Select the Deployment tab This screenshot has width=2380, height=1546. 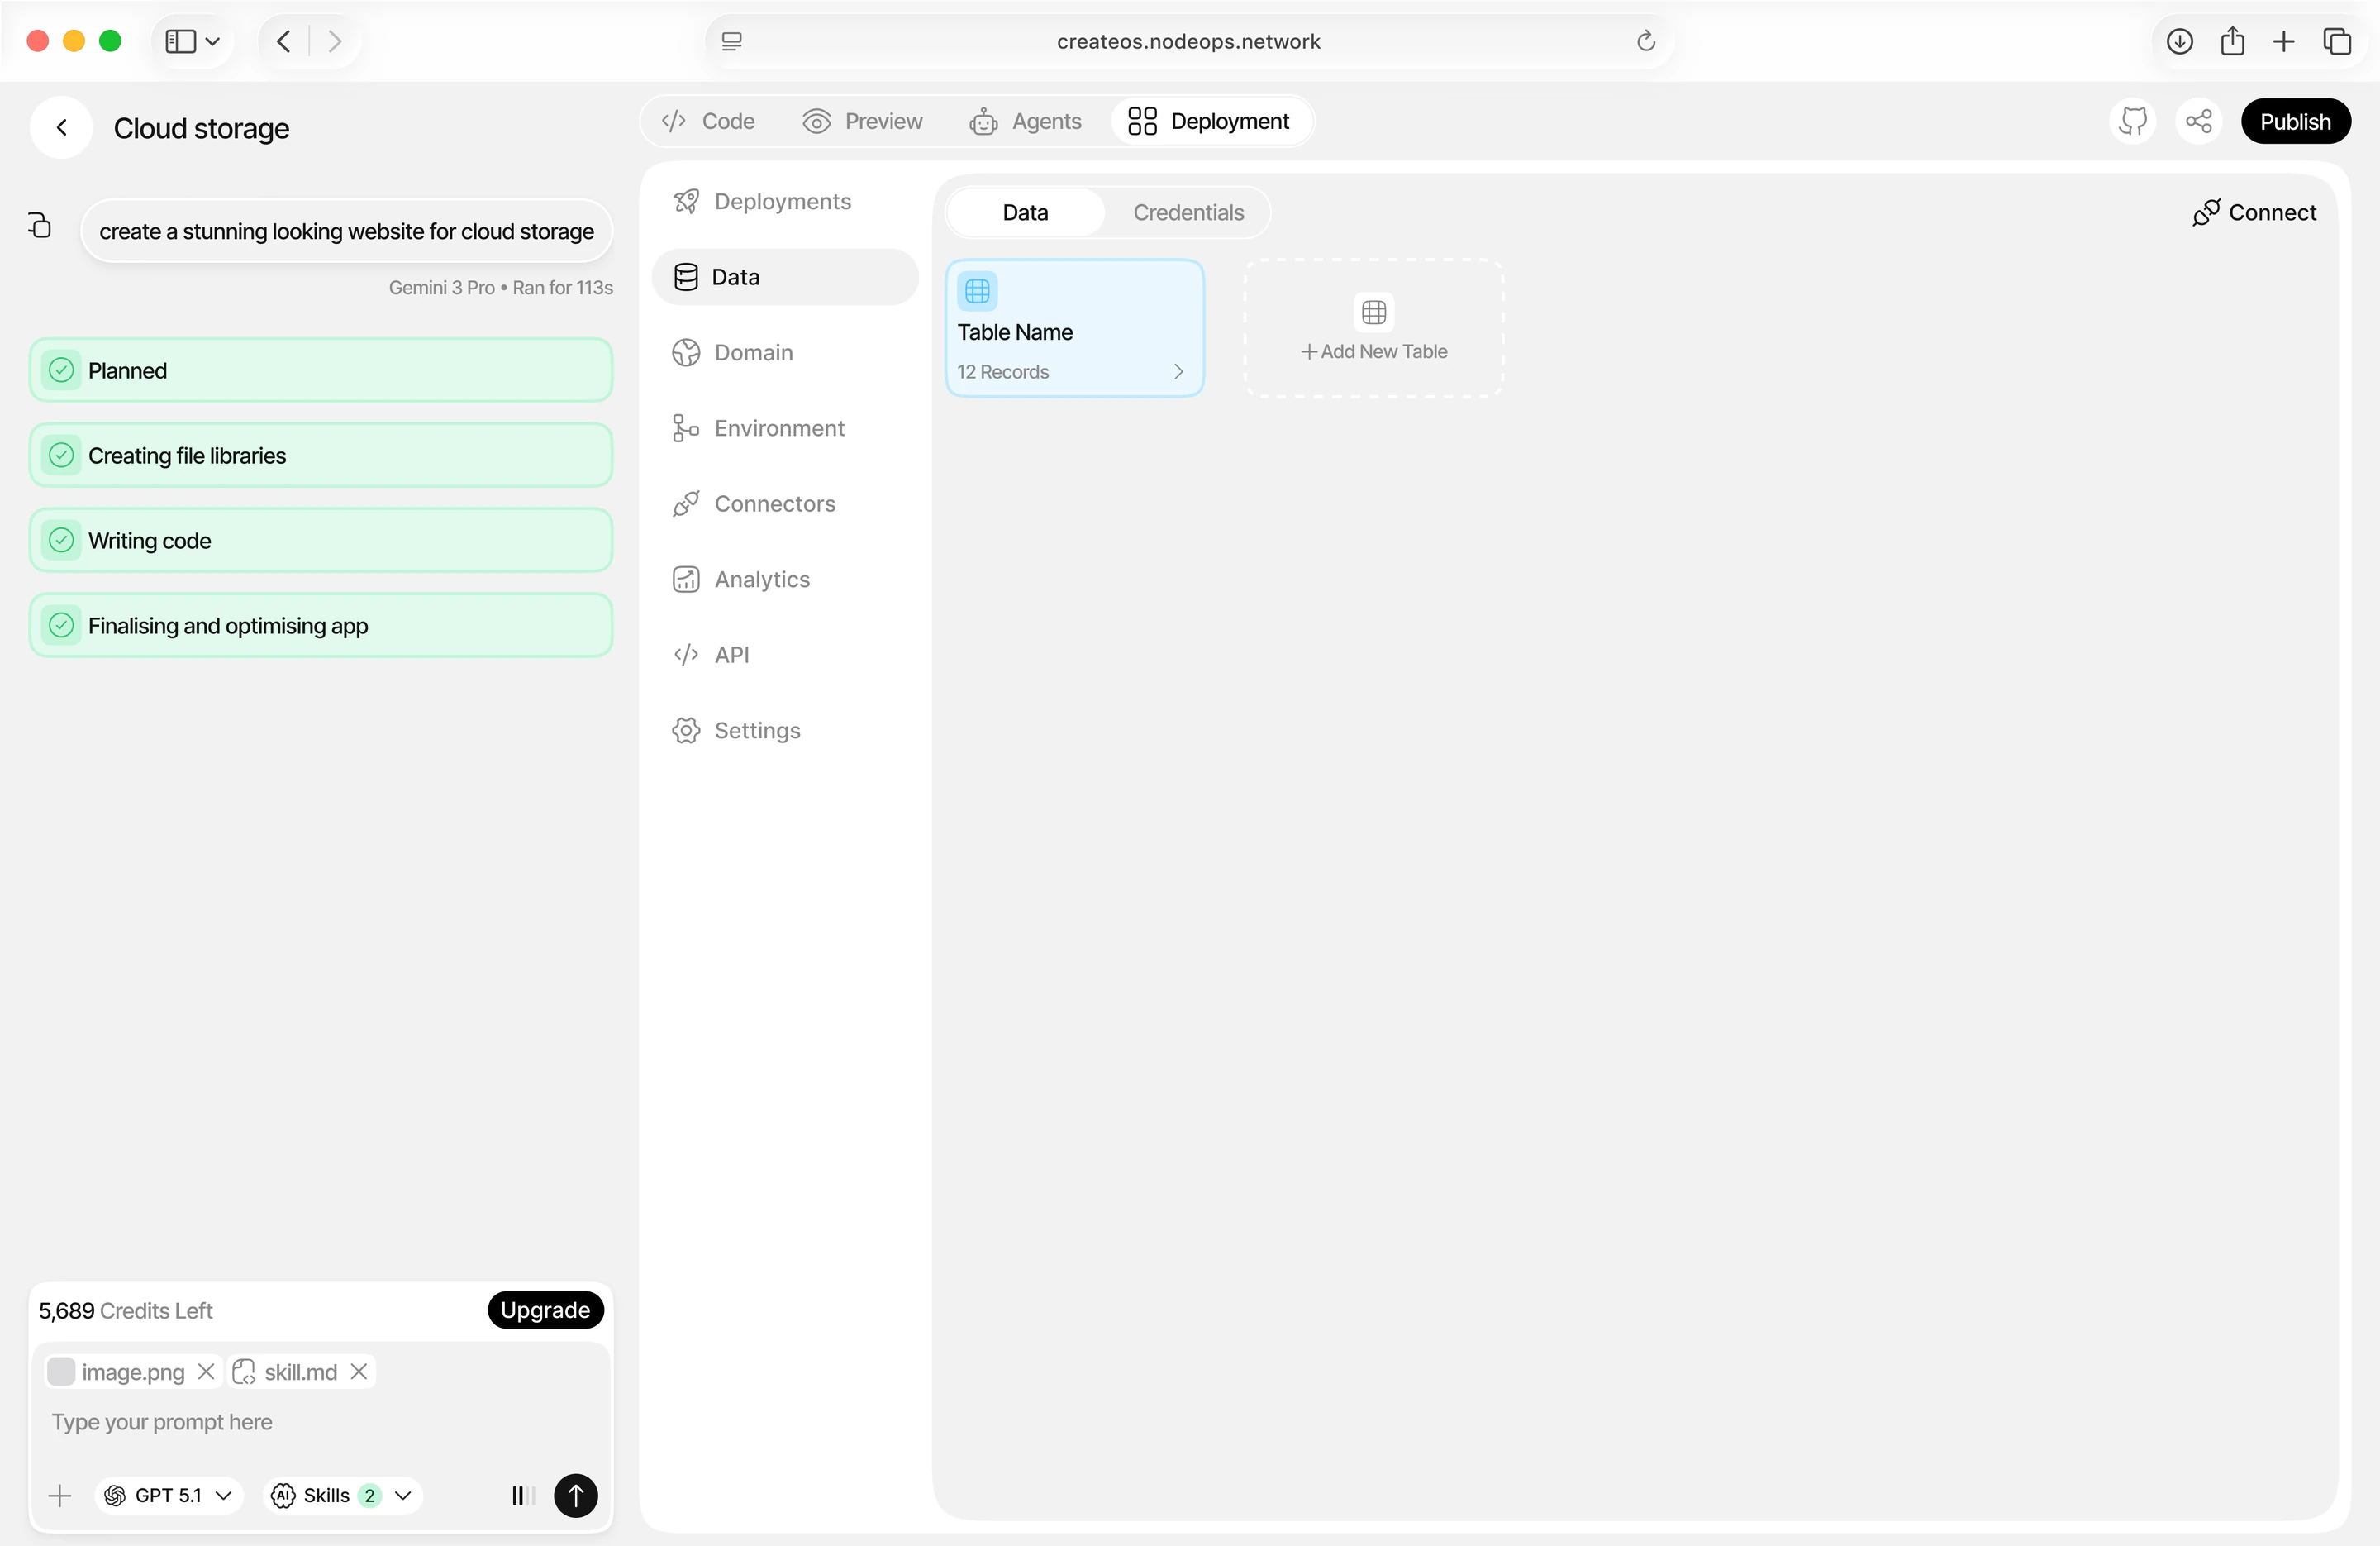click(x=1209, y=121)
